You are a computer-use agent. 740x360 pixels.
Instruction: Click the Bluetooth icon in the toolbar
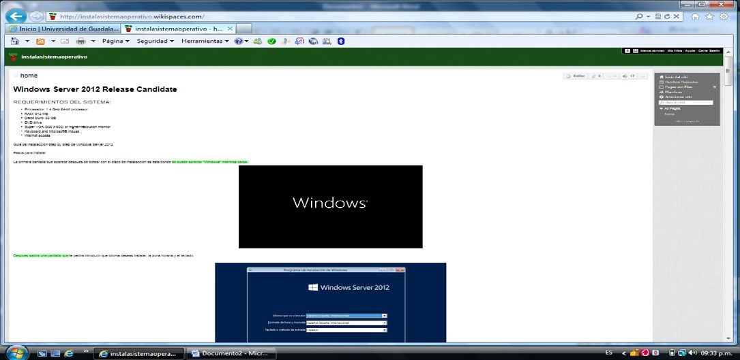coord(342,41)
